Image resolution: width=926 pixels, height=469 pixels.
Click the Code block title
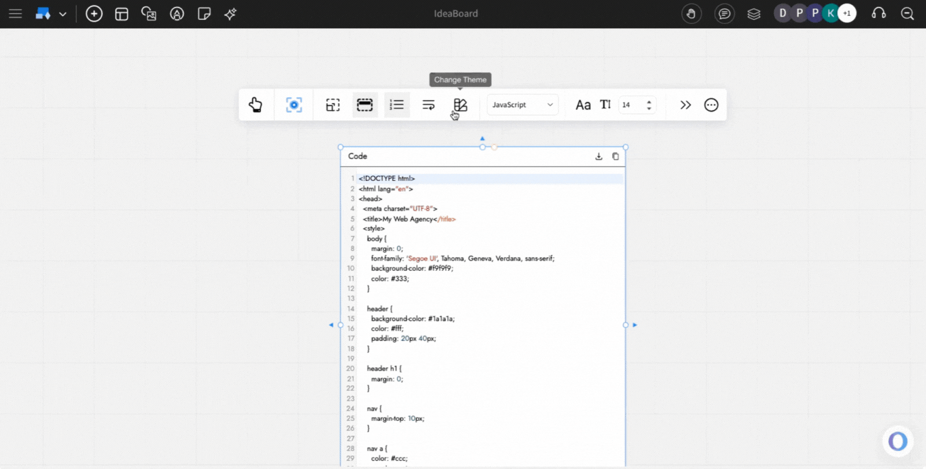(x=358, y=156)
